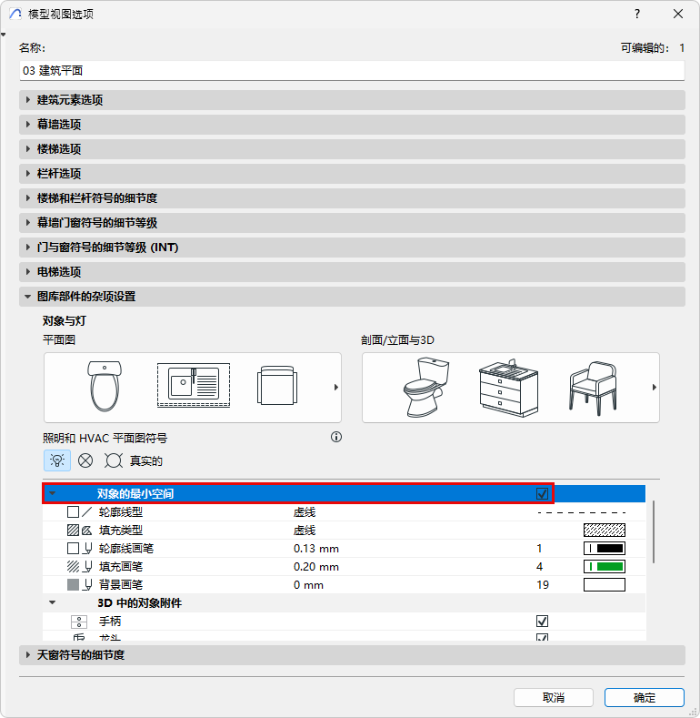Open the dashed line preview for 轮廓线型

(x=582, y=512)
